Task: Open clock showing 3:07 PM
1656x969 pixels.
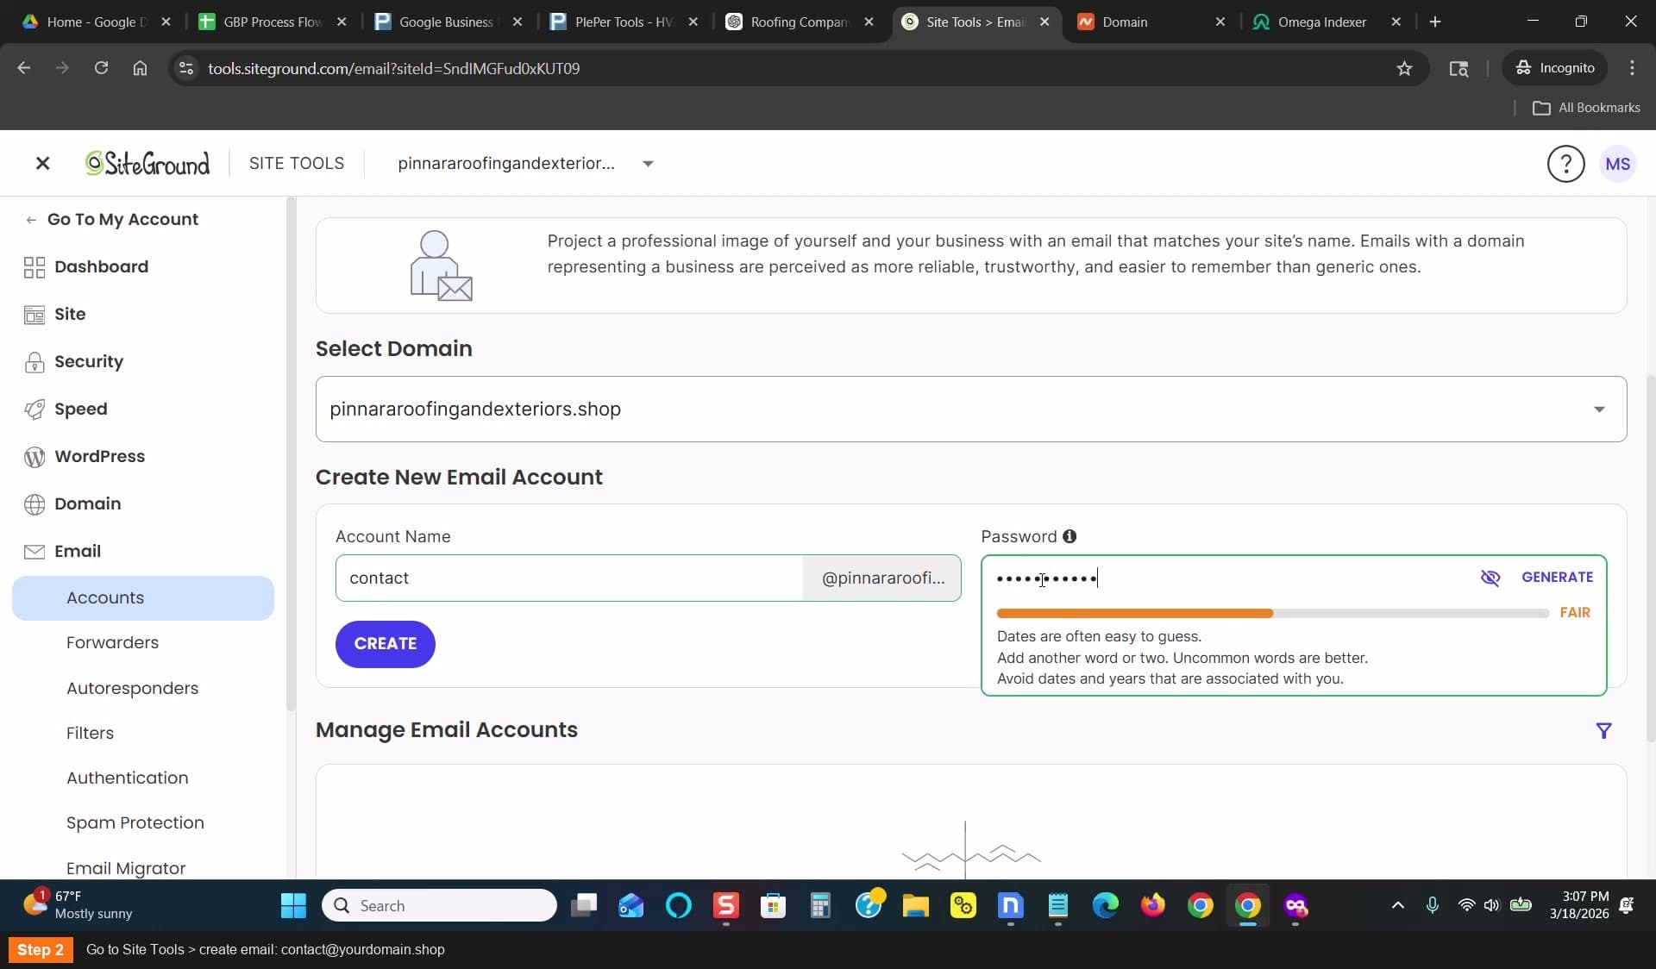Action: (1579, 905)
